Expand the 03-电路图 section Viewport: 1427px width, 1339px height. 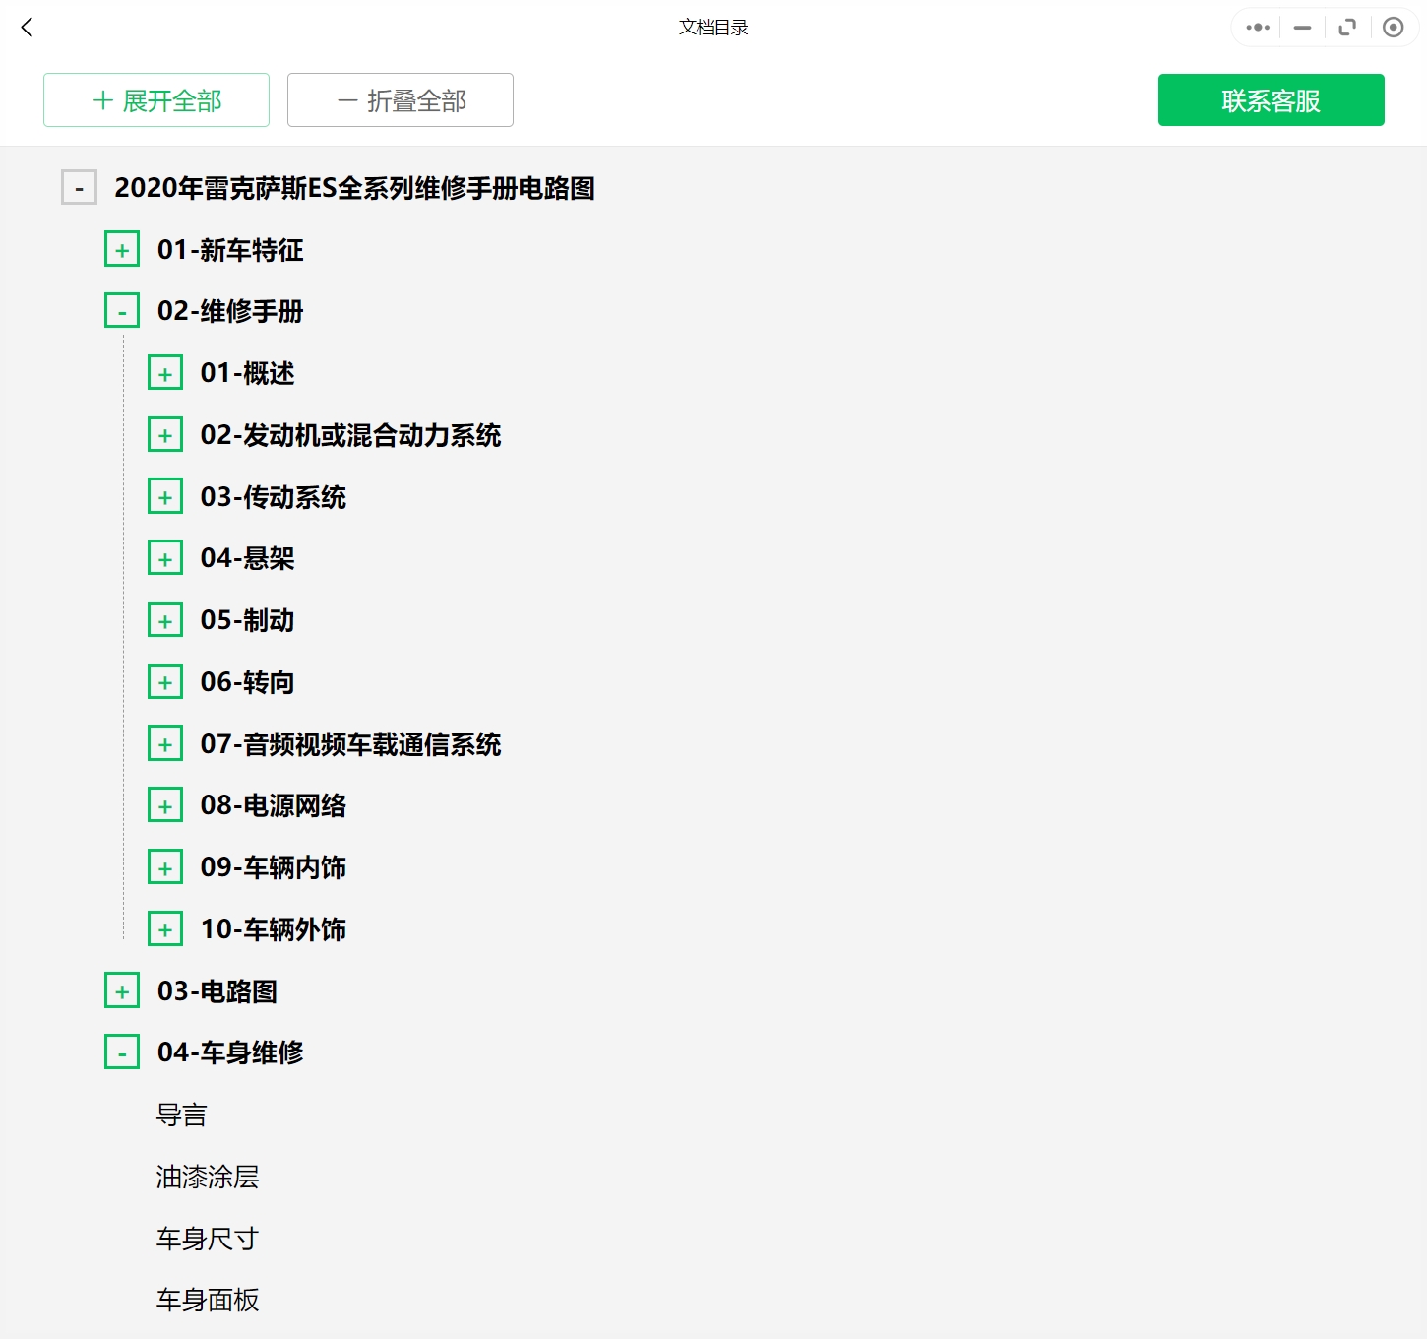tap(121, 989)
